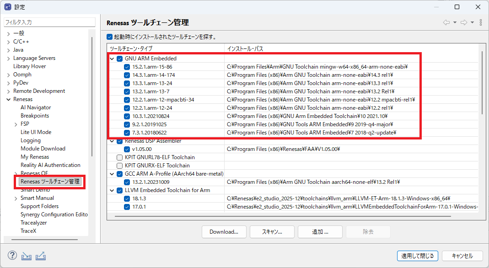489x268 pixels.
Task: Select AI Navigator in the Renesas tree
Action: [36, 107]
